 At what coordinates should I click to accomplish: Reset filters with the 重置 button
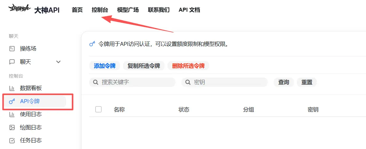click(x=307, y=82)
